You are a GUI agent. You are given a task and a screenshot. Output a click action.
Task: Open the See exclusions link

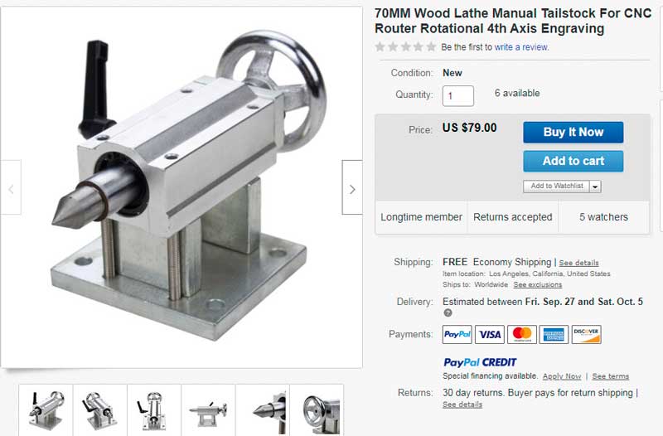(x=537, y=285)
